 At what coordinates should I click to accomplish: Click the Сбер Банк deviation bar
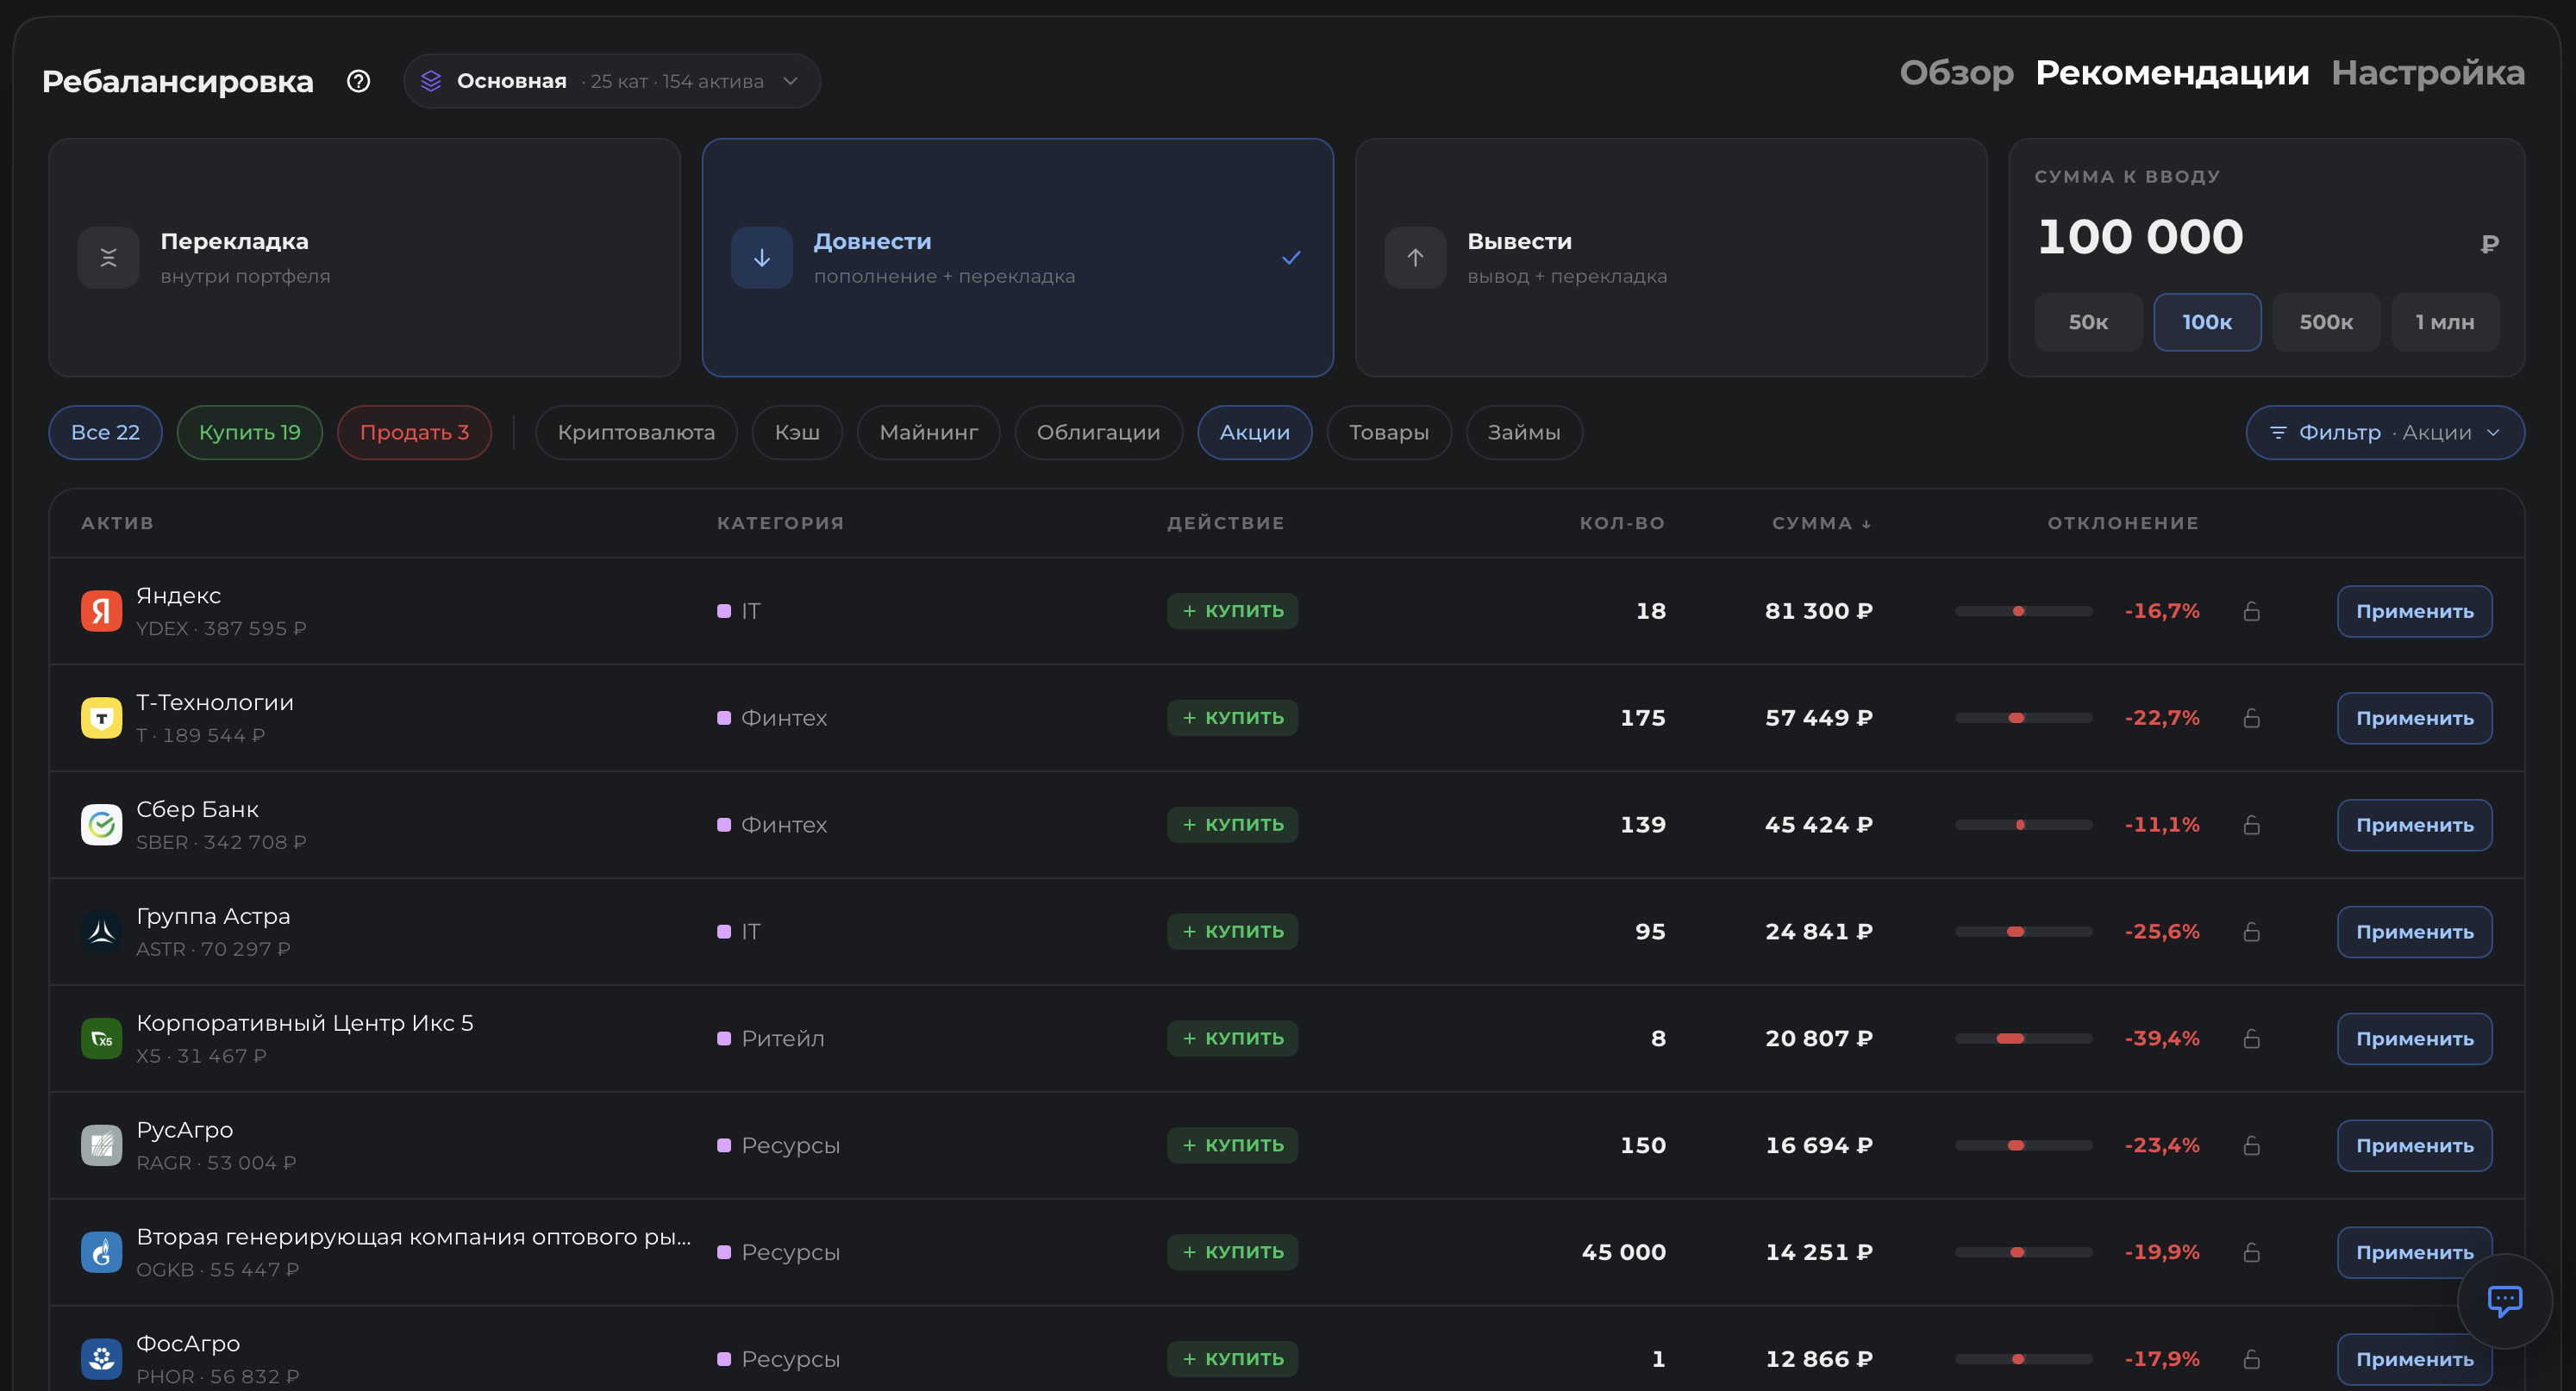pos(2023,825)
